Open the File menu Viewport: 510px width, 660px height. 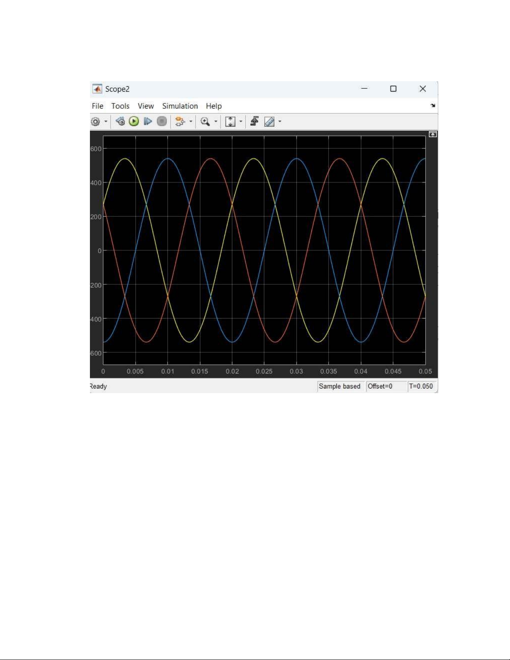pyautogui.click(x=97, y=106)
